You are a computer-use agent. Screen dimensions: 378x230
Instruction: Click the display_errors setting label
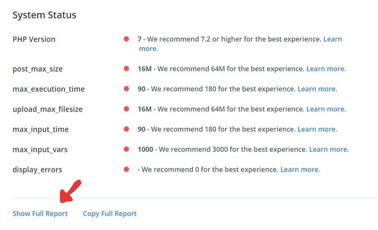point(37,170)
